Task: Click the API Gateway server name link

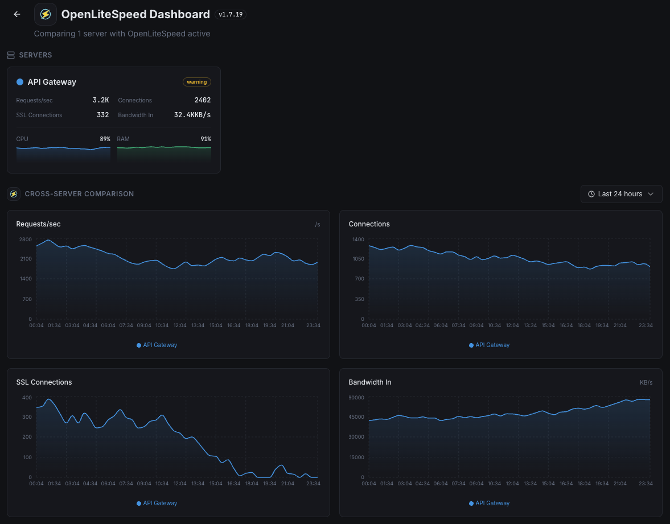Action: click(51, 81)
